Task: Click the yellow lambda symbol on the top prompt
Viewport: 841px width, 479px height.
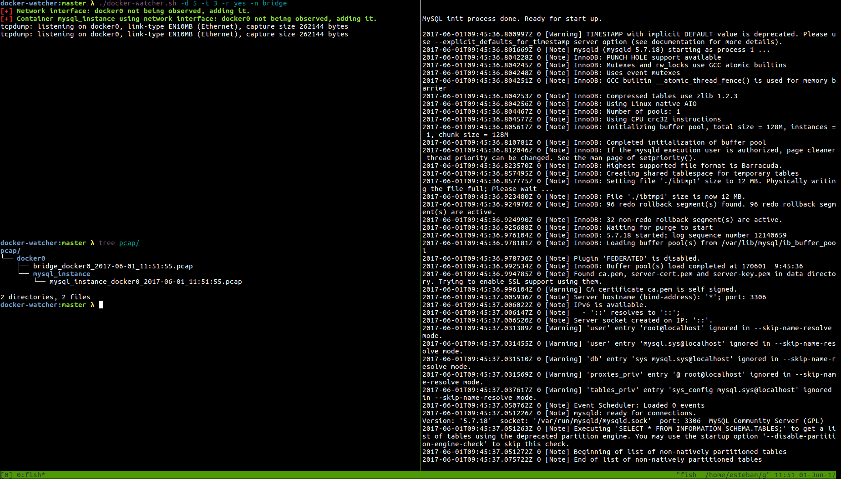Action: point(92,3)
